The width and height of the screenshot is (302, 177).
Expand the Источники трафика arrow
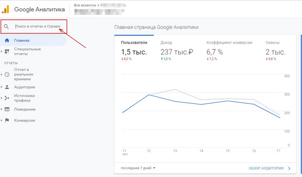click(x=2, y=98)
